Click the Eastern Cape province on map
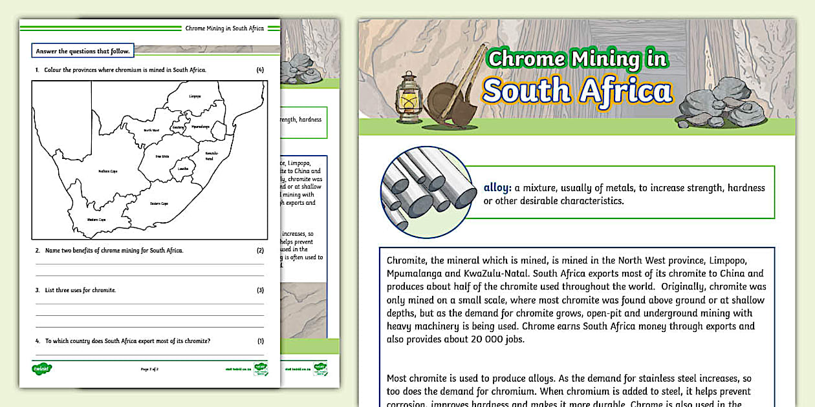Screen dimensions: 815x407 coord(159,203)
